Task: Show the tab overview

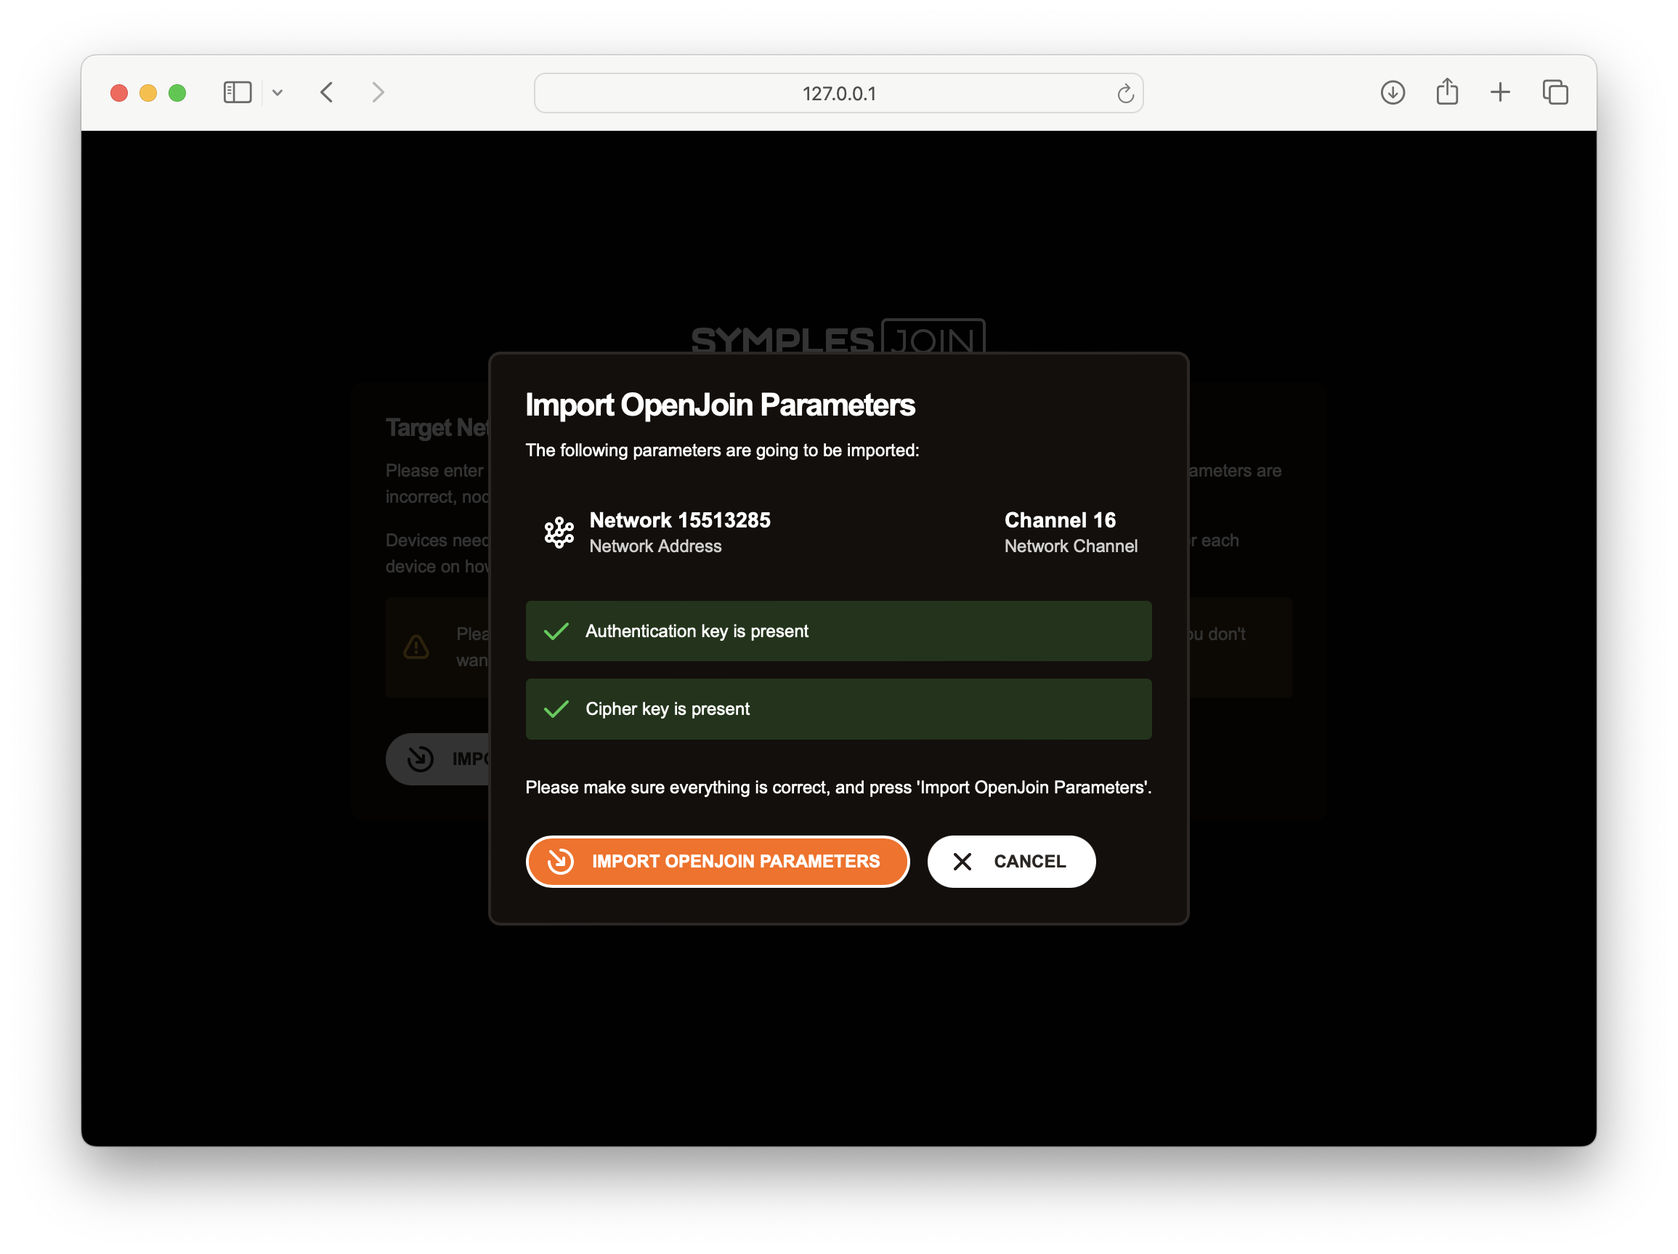Action: [x=1556, y=92]
